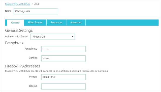The height and width of the screenshot is (92, 161).
Task: Click the Passphrase input field
Action: [x=63, y=49]
